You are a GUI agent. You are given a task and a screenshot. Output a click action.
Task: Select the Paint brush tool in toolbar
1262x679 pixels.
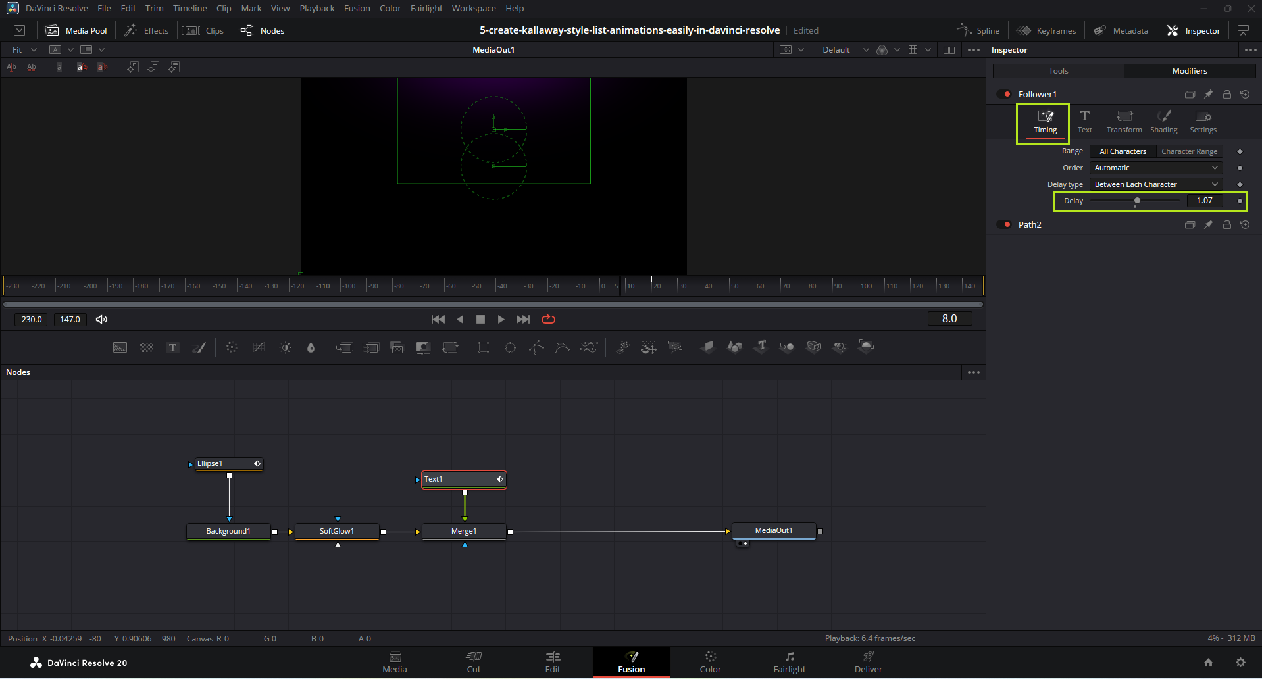pos(199,347)
